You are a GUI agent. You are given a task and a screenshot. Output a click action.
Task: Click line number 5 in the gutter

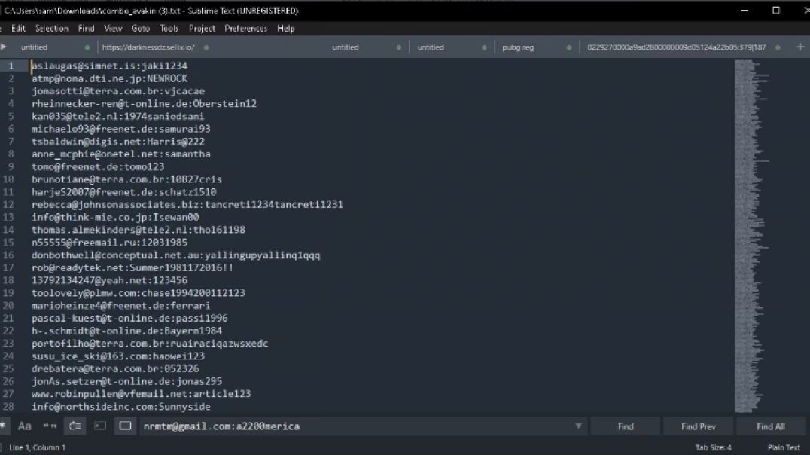point(11,116)
